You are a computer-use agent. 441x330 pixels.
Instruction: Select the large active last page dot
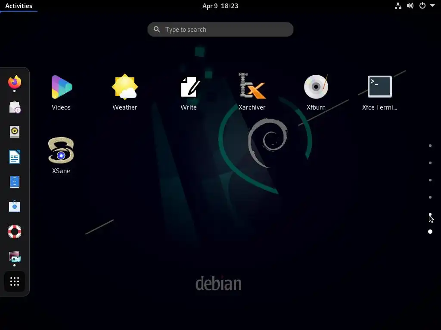(430, 232)
